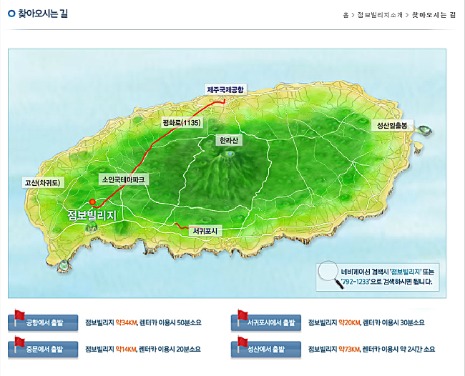Click the 찾아오시는 길 breadcrumb text

click(x=434, y=15)
